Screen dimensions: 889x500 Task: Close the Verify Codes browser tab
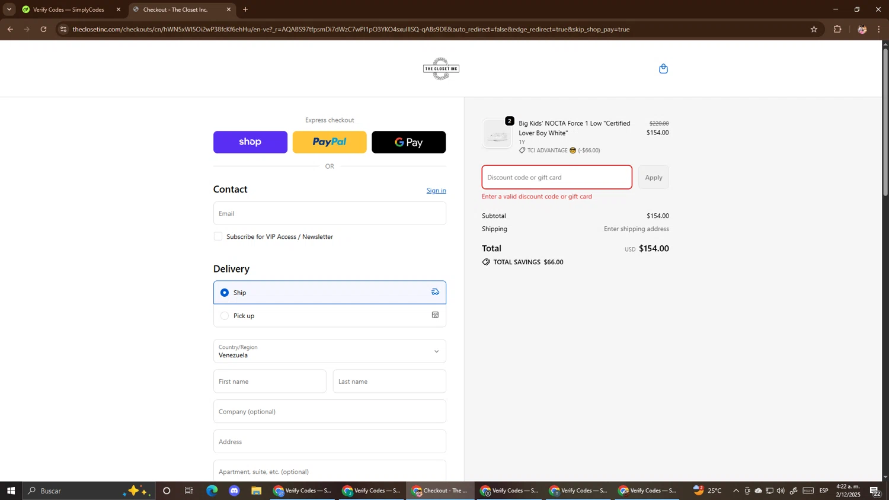click(118, 9)
